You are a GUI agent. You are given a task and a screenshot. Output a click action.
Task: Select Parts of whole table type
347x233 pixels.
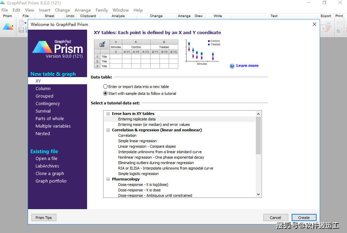pos(50,118)
